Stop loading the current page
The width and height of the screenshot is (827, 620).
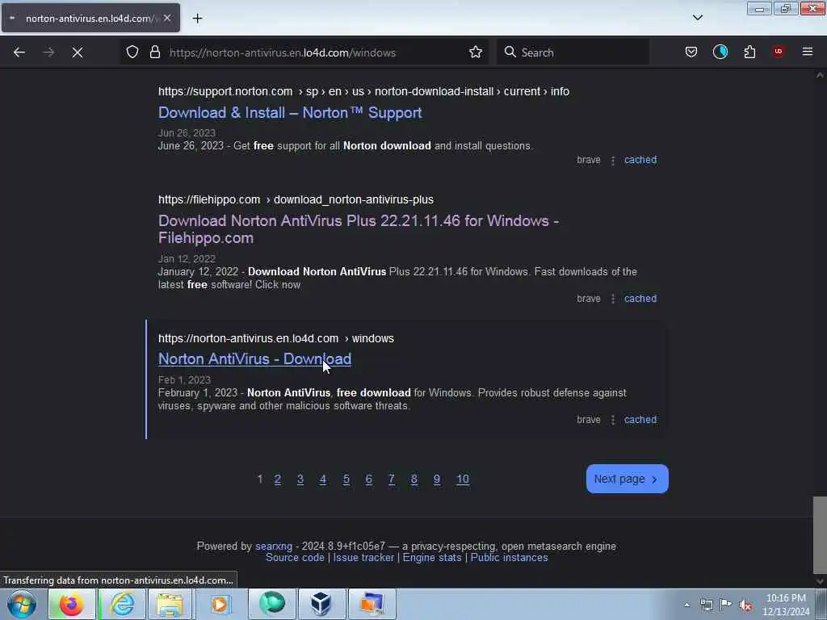pos(78,52)
